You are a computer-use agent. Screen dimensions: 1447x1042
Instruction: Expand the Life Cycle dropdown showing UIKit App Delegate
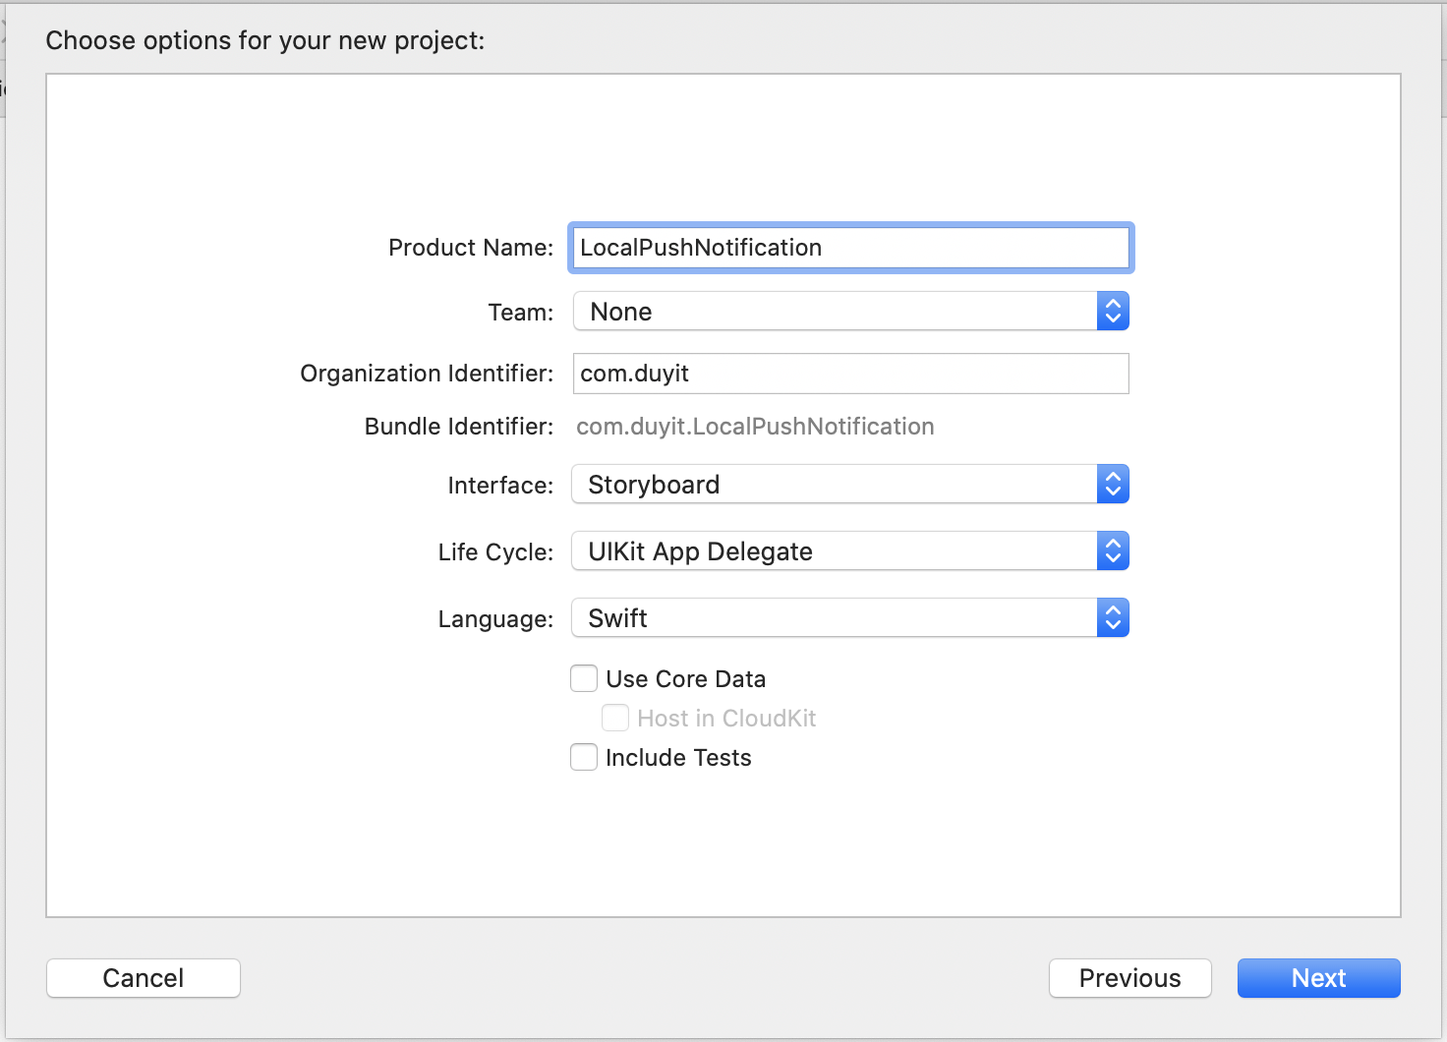click(836, 551)
